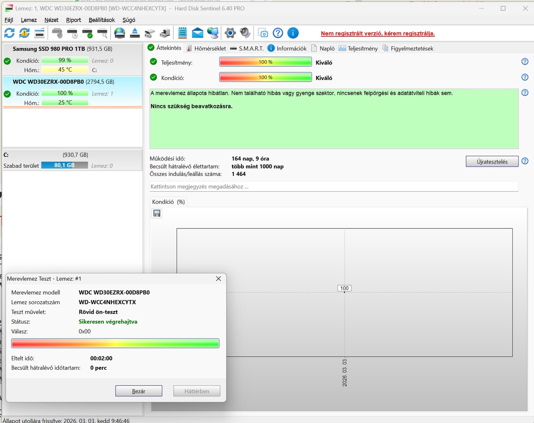Click the camera screenshot toolbar icon
The height and width of the screenshot is (423, 534).
[263, 33]
